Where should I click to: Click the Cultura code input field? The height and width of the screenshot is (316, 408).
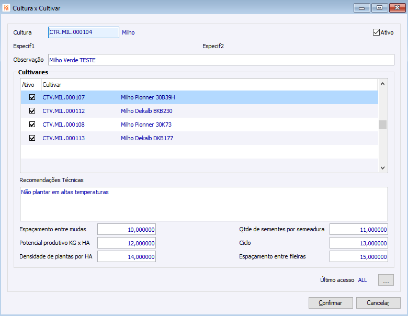(84, 32)
